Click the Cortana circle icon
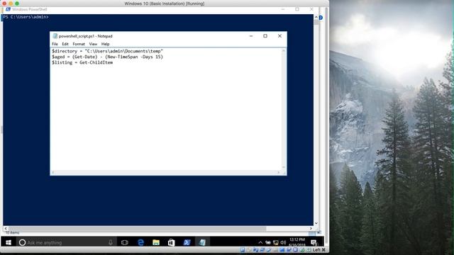This screenshot has height=255, width=454. [x=22, y=242]
